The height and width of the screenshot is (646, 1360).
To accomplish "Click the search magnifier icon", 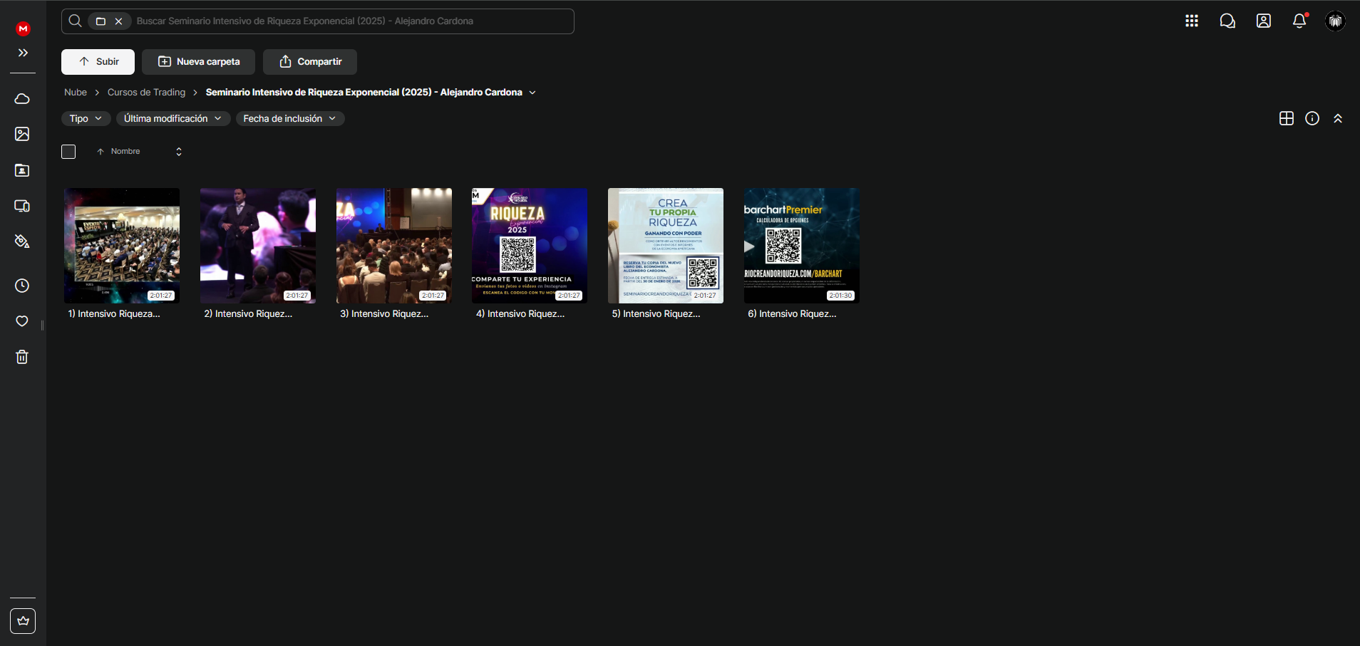I will tap(75, 21).
